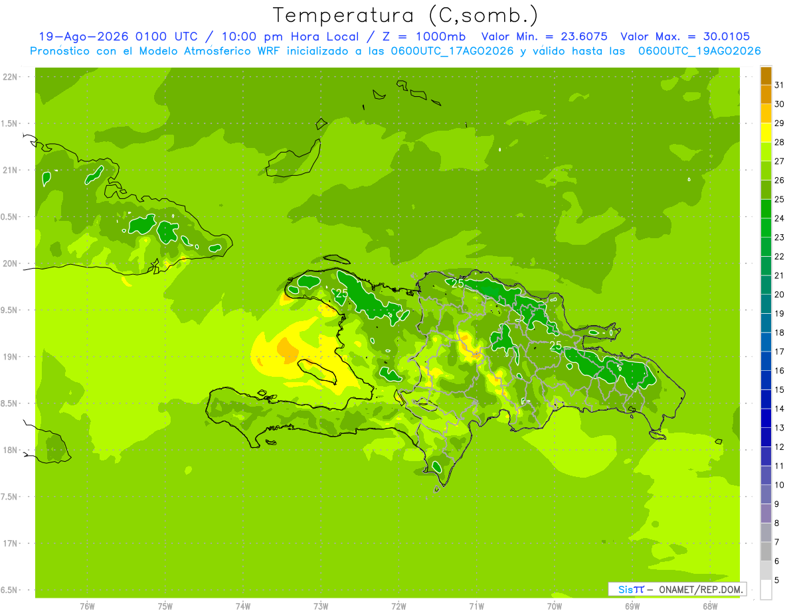Click the legend swatch between 25 and 26
Viewport: 797px width, 615px height.
pos(766,190)
